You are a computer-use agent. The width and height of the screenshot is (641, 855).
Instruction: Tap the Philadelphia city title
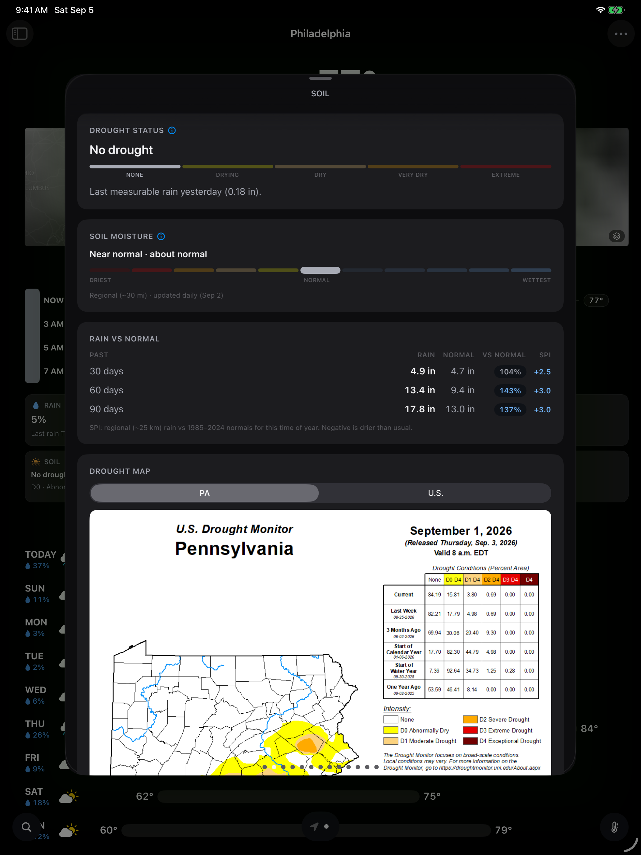320,34
